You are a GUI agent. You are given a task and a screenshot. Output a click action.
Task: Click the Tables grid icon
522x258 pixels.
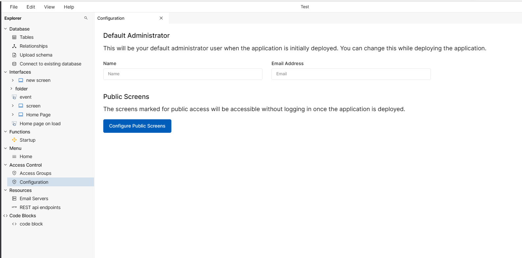pos(14,37)
